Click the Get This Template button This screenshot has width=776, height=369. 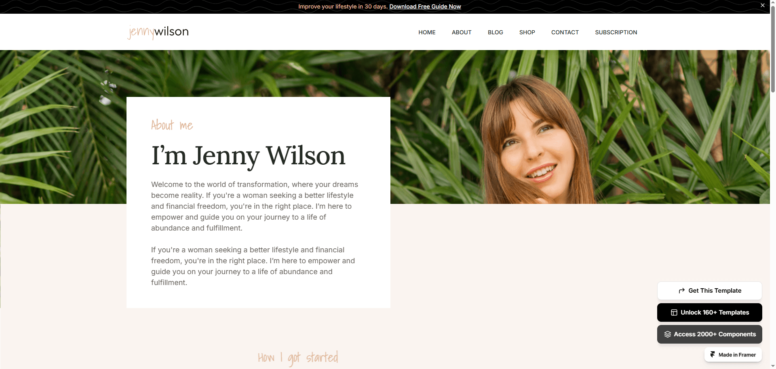[x=710, y=291]
